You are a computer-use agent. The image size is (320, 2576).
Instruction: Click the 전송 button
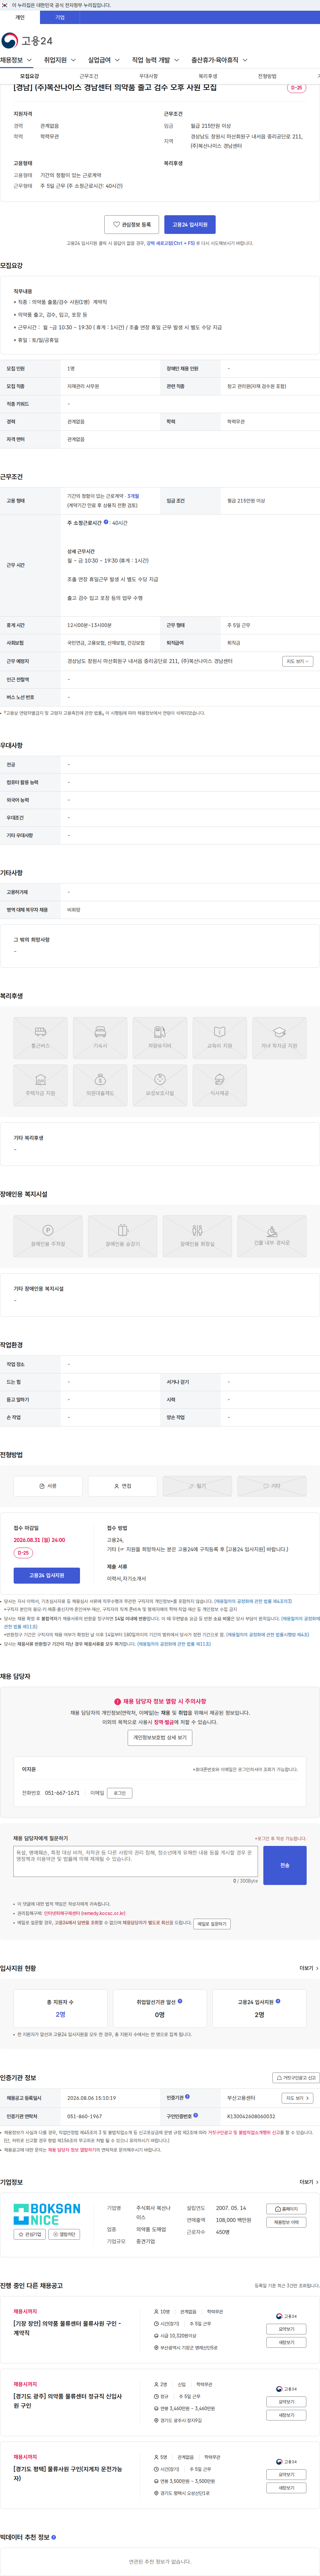point(285,1865)
